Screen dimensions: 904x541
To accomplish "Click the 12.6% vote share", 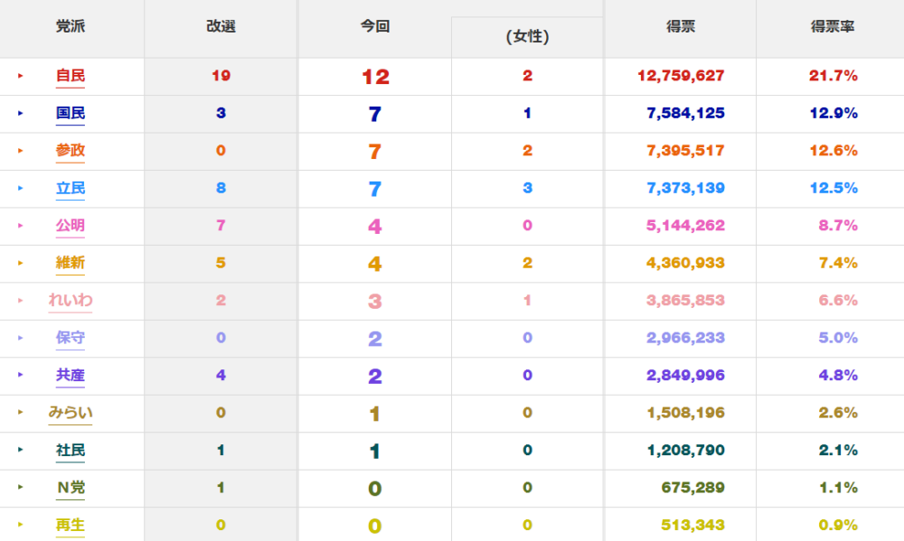I will click(833, 150).
